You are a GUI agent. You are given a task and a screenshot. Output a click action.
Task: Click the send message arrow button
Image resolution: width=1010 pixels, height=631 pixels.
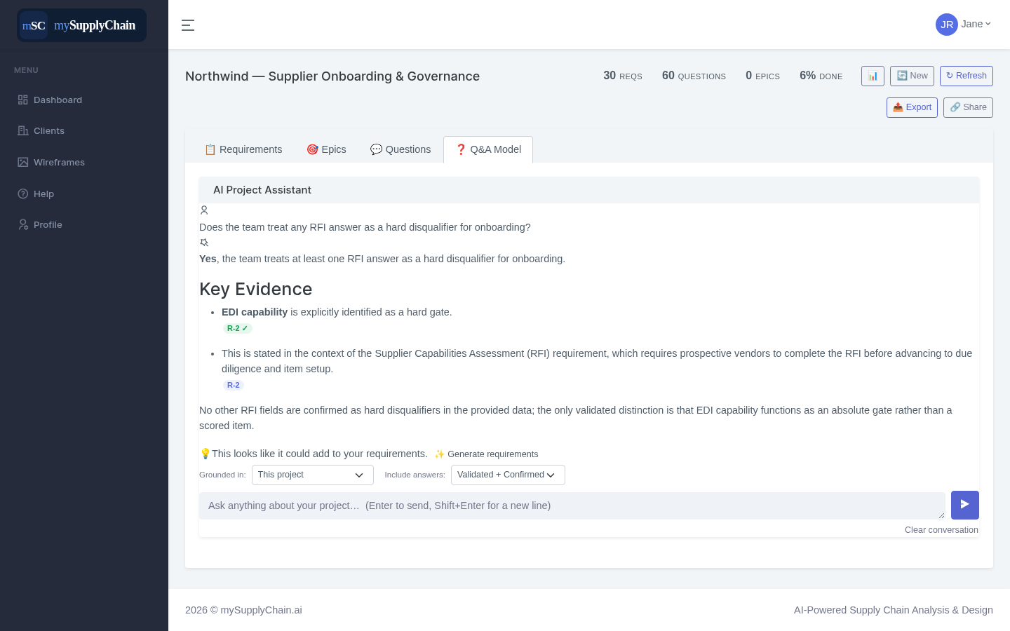pyautogui.click(x=965, y=505)
